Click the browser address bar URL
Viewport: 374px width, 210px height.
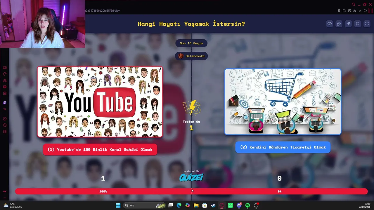[102, 11]
